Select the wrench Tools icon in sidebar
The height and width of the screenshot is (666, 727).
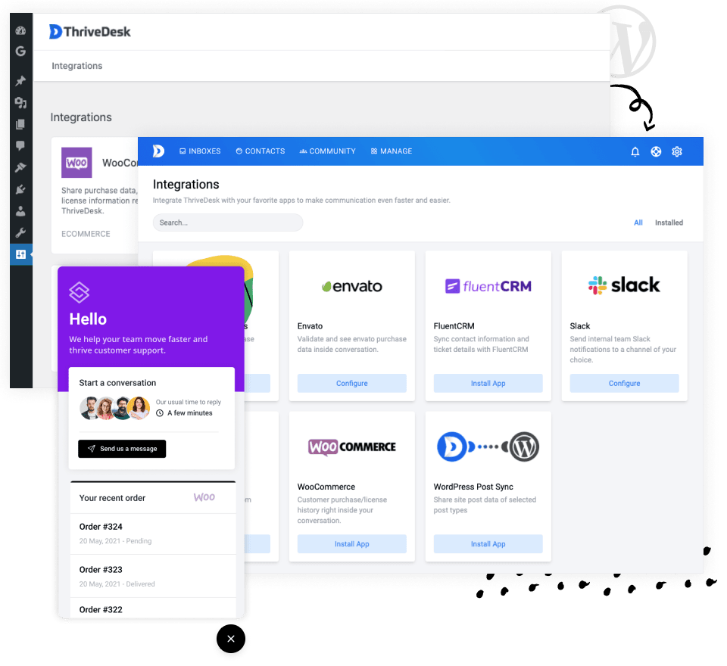(20, 232)
